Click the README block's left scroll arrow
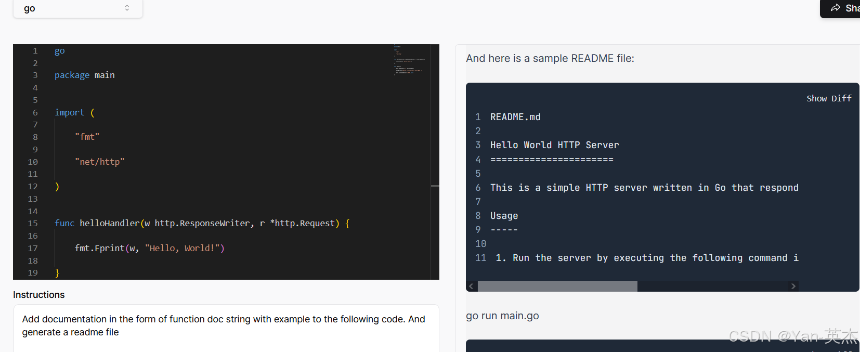 [471, 286]
